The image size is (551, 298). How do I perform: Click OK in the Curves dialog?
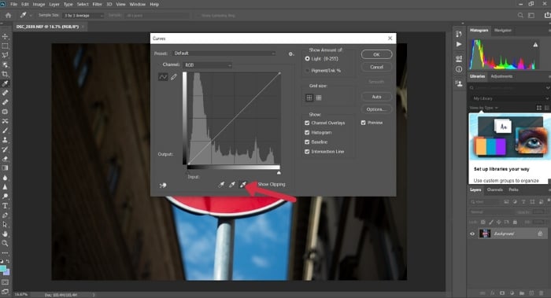click(376, 54)
